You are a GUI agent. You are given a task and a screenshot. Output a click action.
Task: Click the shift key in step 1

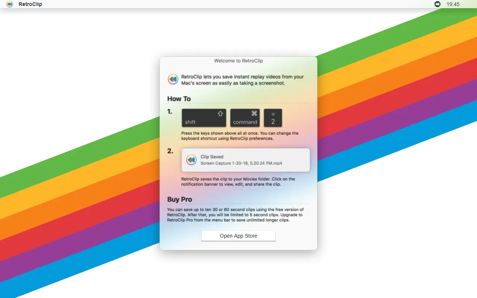pyautogui.click(x=204, y=118)
